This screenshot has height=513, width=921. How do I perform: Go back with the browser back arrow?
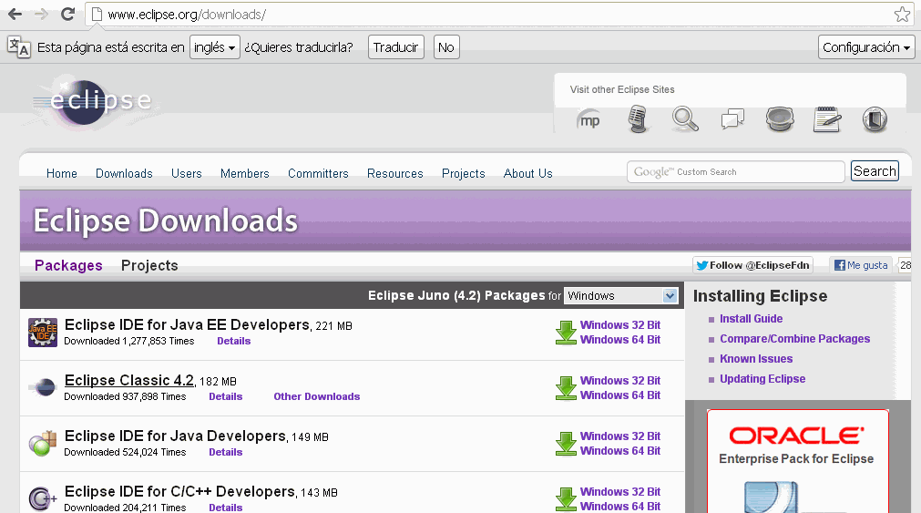(15, 14)
